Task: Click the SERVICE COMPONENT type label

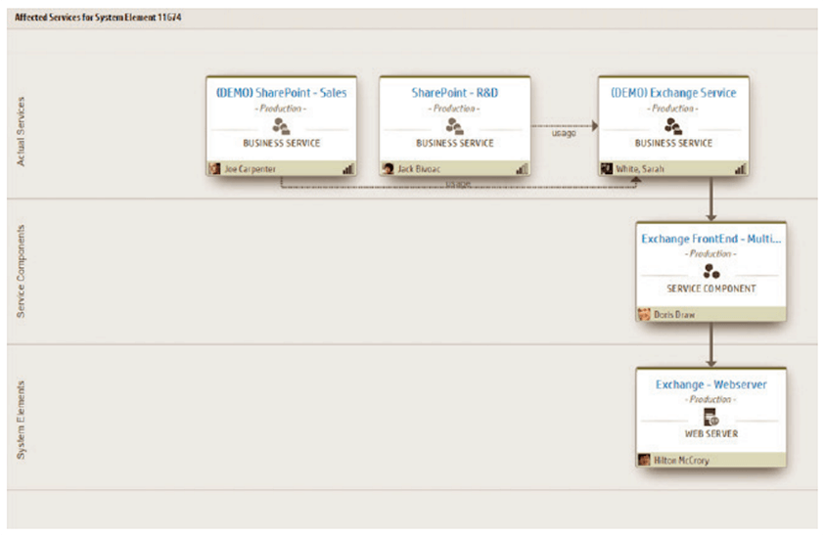Action: pos(711,289)
